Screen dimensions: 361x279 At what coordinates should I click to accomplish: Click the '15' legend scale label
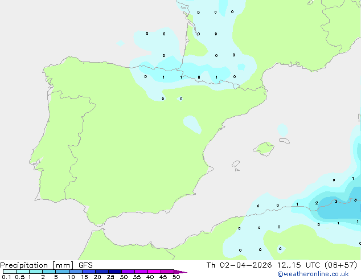[84, 277]
